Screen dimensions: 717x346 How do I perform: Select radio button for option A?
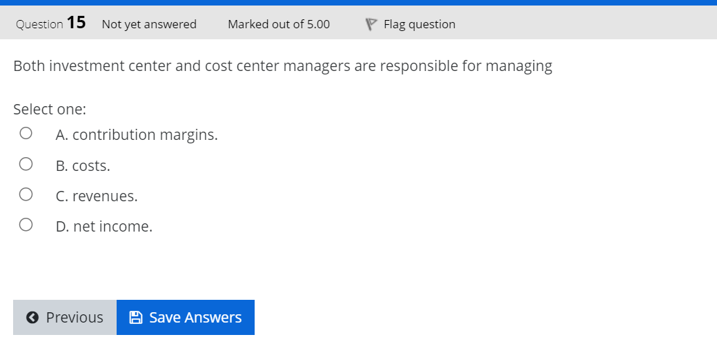26,133
